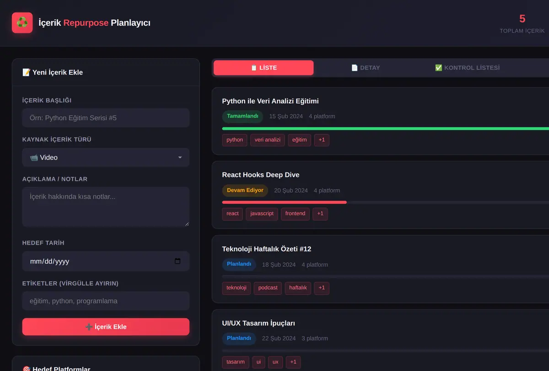
Task: Click the frontend tag
Action: pyautogui.click(x=295, y=214)
